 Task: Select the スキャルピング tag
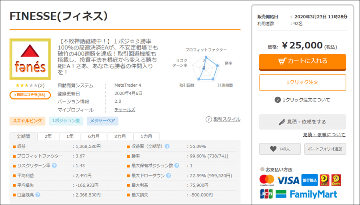click(x=27, y=121)
